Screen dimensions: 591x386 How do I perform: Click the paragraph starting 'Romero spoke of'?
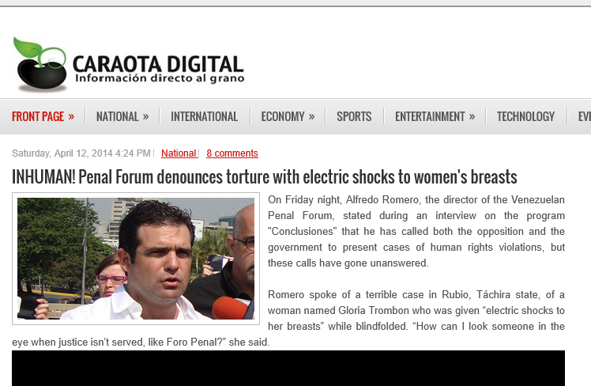pyautogui.click(x=416, y=310)
